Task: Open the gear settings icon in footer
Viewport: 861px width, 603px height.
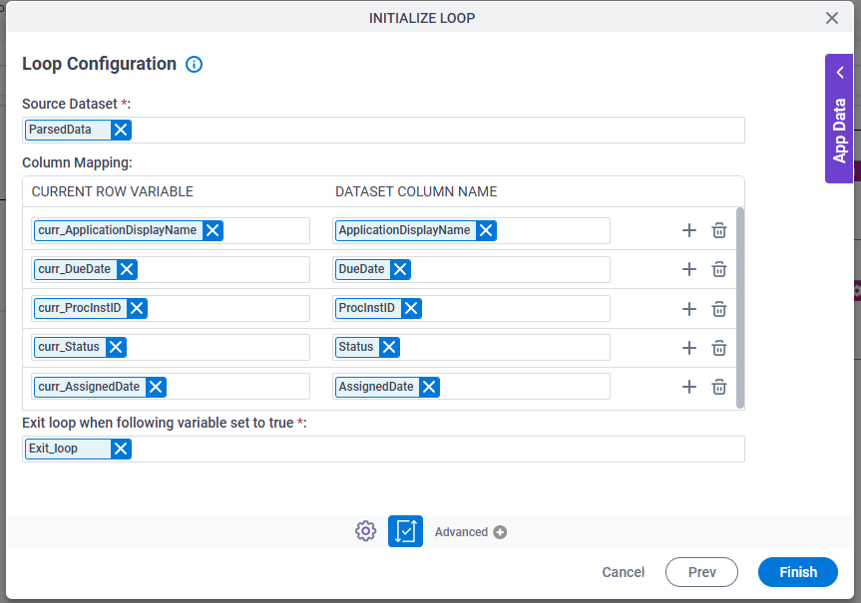Action: pos(366,531)
